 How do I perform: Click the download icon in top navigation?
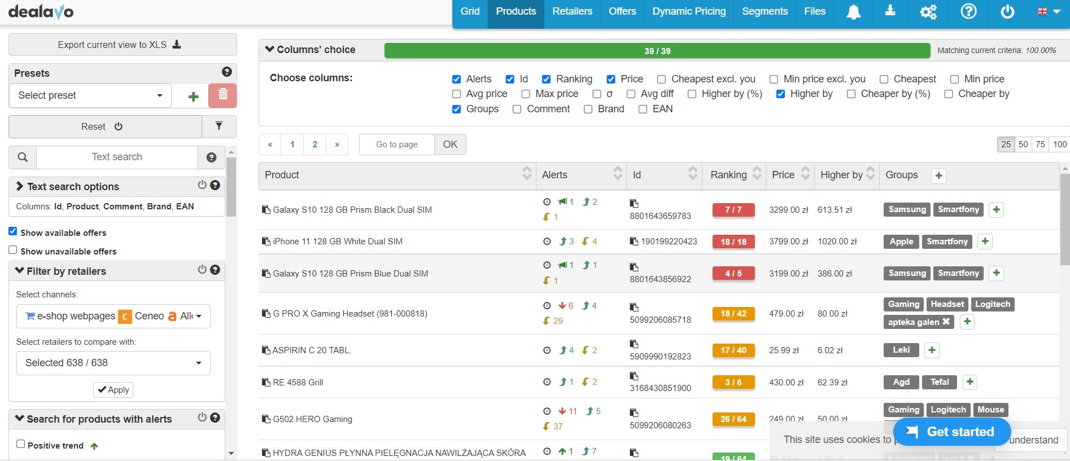pyautogui.click(x=890, y=11)
